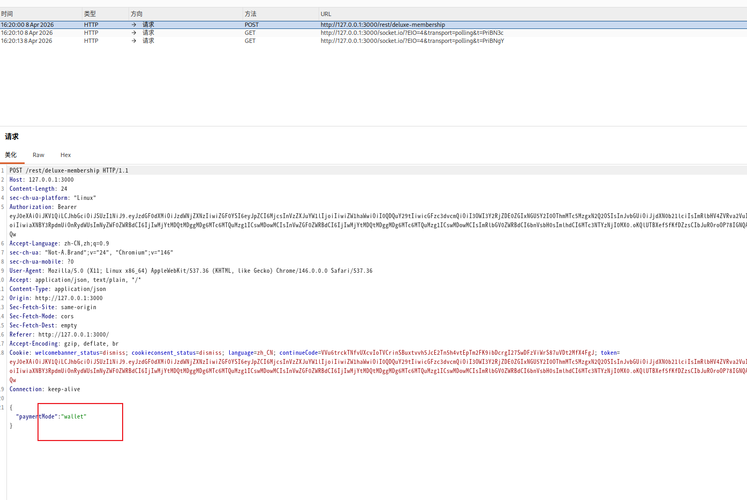747x500 pixels.
Task: Click the Referer header line
Action: coord(59,334)
